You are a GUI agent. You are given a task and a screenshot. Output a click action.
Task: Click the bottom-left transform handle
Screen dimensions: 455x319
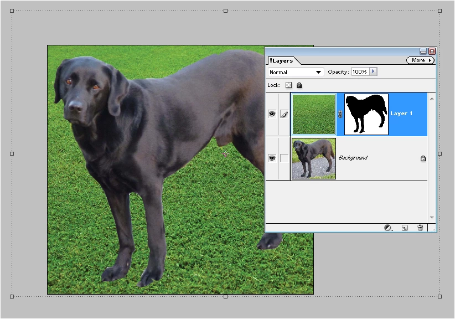[12, 296]
